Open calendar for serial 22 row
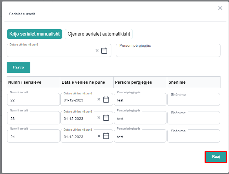229x174 pixels. pyautogui.click(x=106, y=100)
